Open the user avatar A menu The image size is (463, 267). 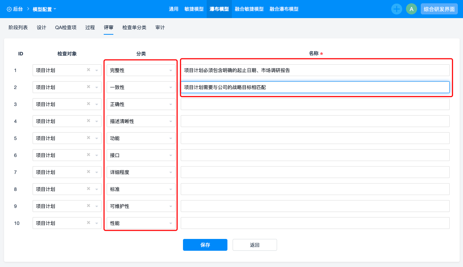coord(411,9)
